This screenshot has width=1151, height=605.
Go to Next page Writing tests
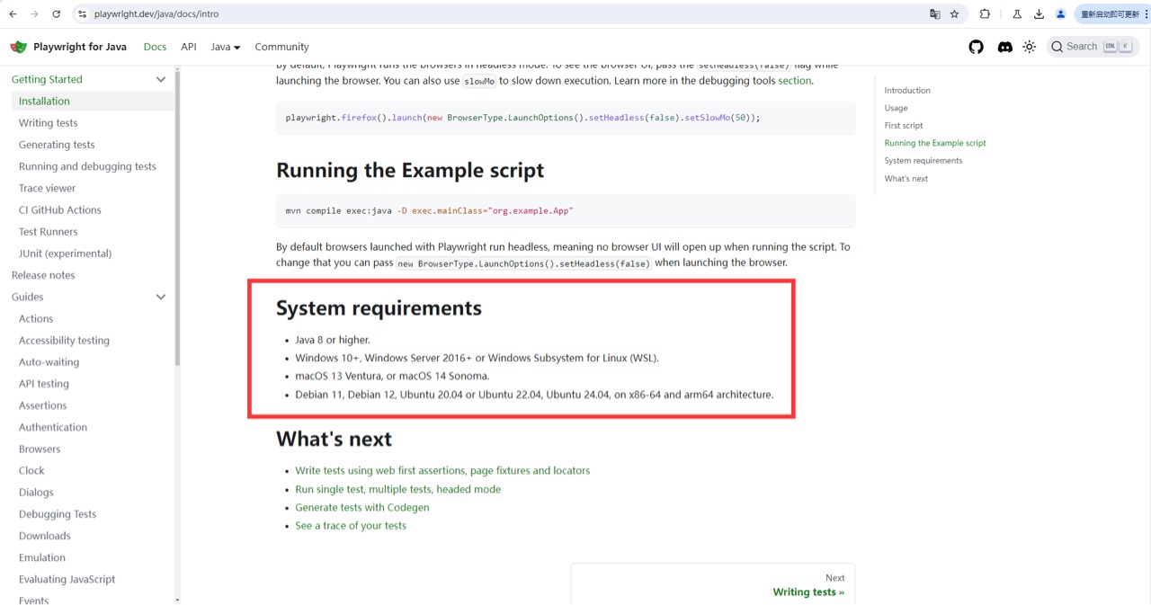(712, 584)
